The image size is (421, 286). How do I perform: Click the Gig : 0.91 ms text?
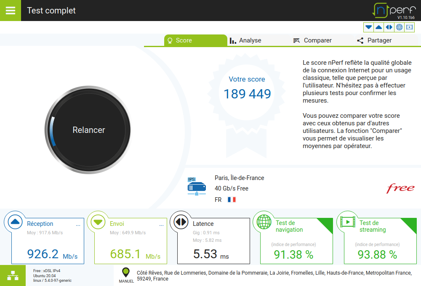(206, 233)
